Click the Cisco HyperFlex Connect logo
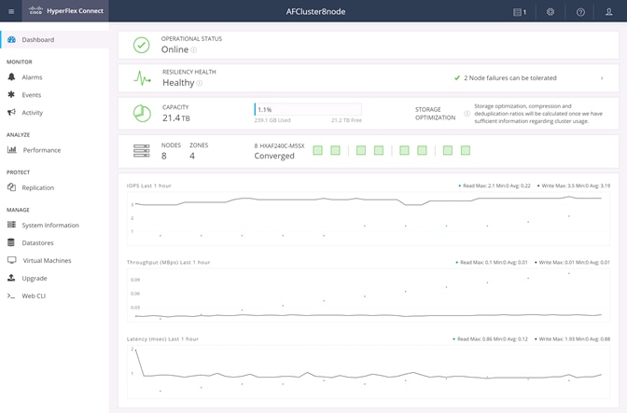 [x=66, y=11]
